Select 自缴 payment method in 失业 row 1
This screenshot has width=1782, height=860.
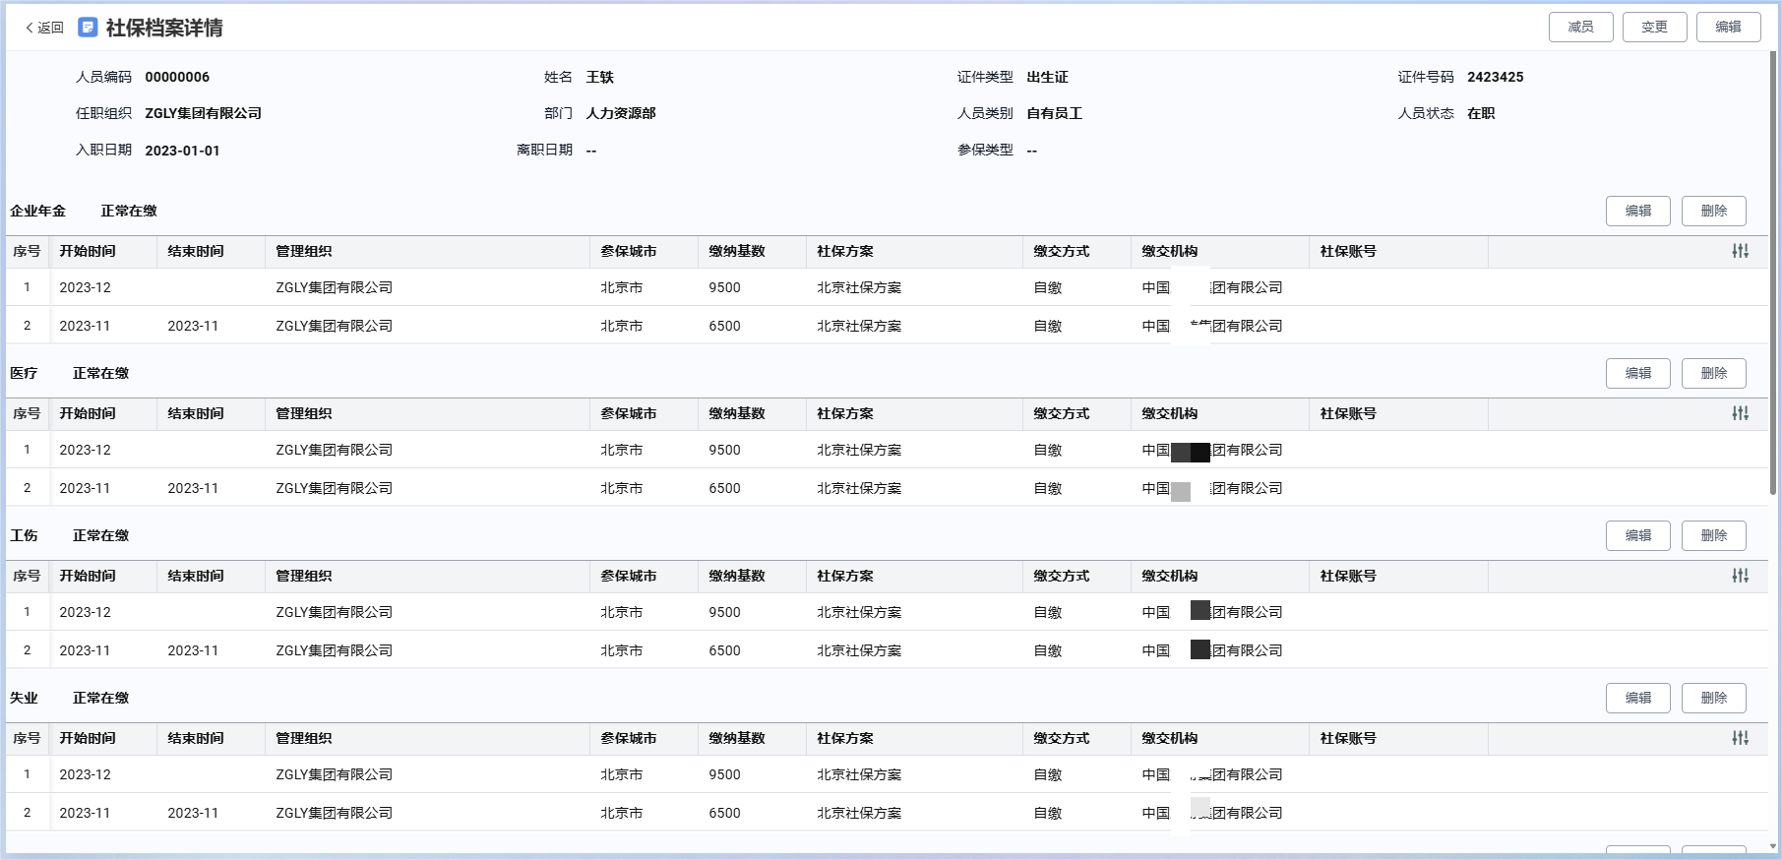[x=1047, y=774]
